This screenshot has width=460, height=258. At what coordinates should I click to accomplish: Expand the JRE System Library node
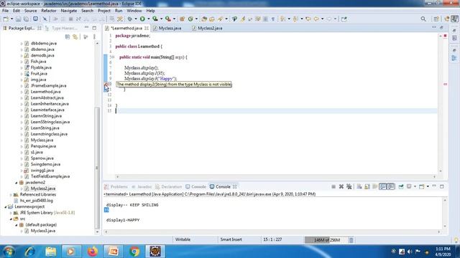[11, 213]
